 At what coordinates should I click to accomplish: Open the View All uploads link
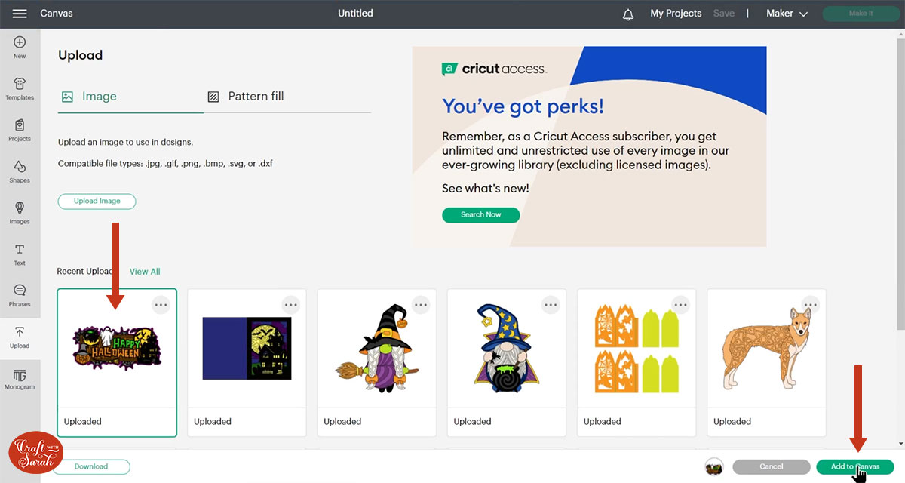145,272
